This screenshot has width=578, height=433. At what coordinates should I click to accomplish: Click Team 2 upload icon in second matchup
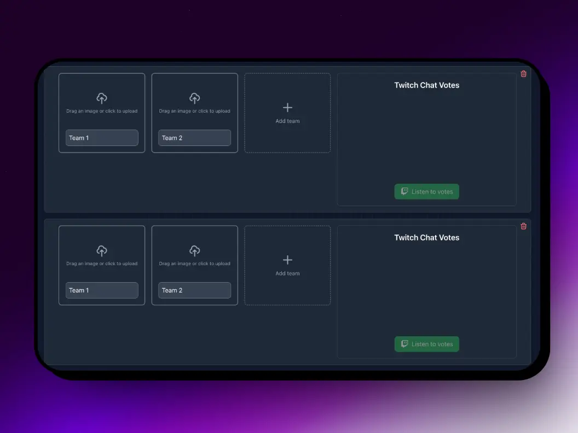pyautogui.click(x=194, y=251)
